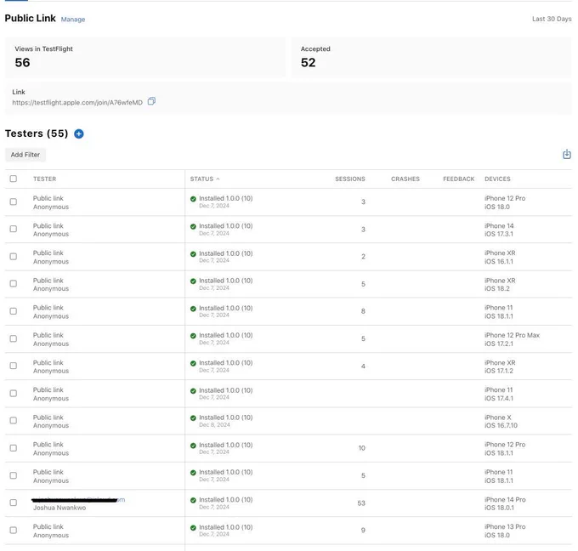
Task: Check the box for the iPhone XR iOS 16.1.1 tester
Action: [14, 256]
